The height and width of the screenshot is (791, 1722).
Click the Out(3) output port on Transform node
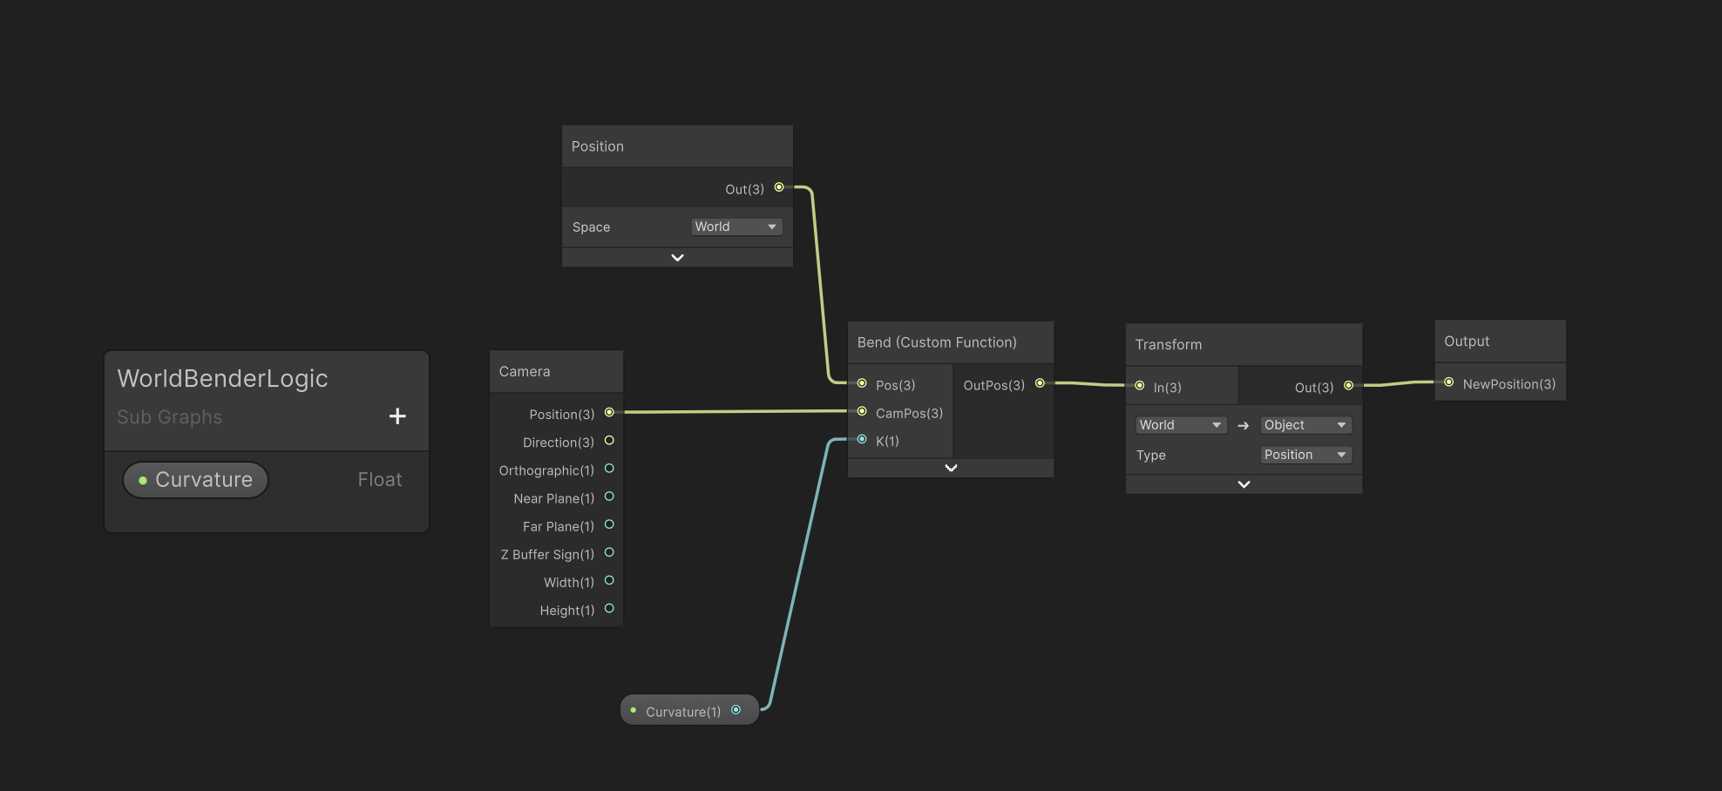(x=1350, y=385)
